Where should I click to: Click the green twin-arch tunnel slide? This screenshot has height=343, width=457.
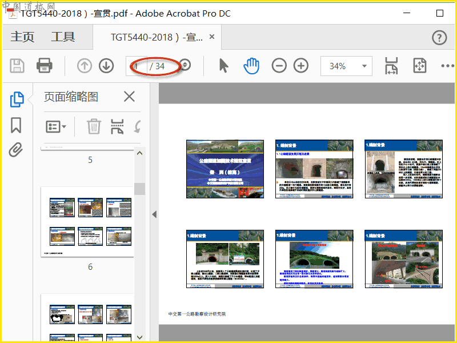314,259
